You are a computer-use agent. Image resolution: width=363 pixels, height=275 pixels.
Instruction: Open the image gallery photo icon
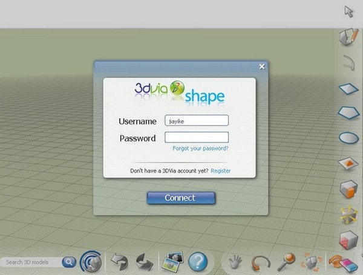tap(171, 262)
